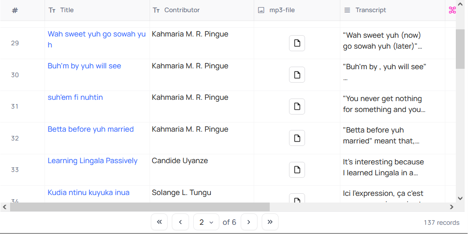Open mp3 file icon for suh'em fi nuhtin row
The image size is (468, 234).
[297, 107]
